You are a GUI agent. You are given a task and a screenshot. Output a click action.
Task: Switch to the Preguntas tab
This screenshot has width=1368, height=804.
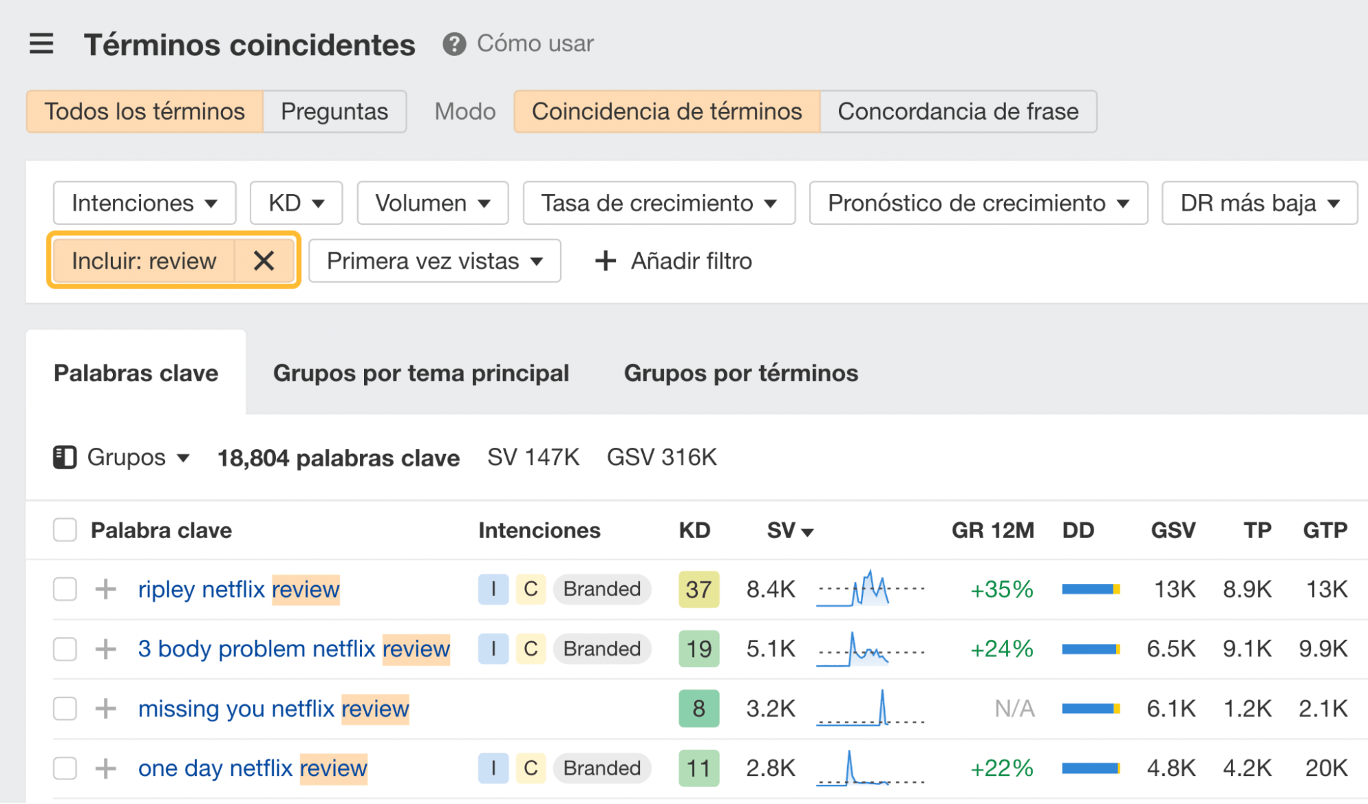pyautogui.click(x=335, y=111)
